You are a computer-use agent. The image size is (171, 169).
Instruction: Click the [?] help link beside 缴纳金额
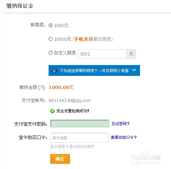pos(41,87)
